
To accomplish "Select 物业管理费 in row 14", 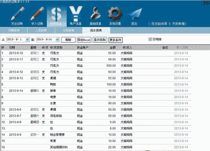I will pyautogui.click(x=57, y=135).
